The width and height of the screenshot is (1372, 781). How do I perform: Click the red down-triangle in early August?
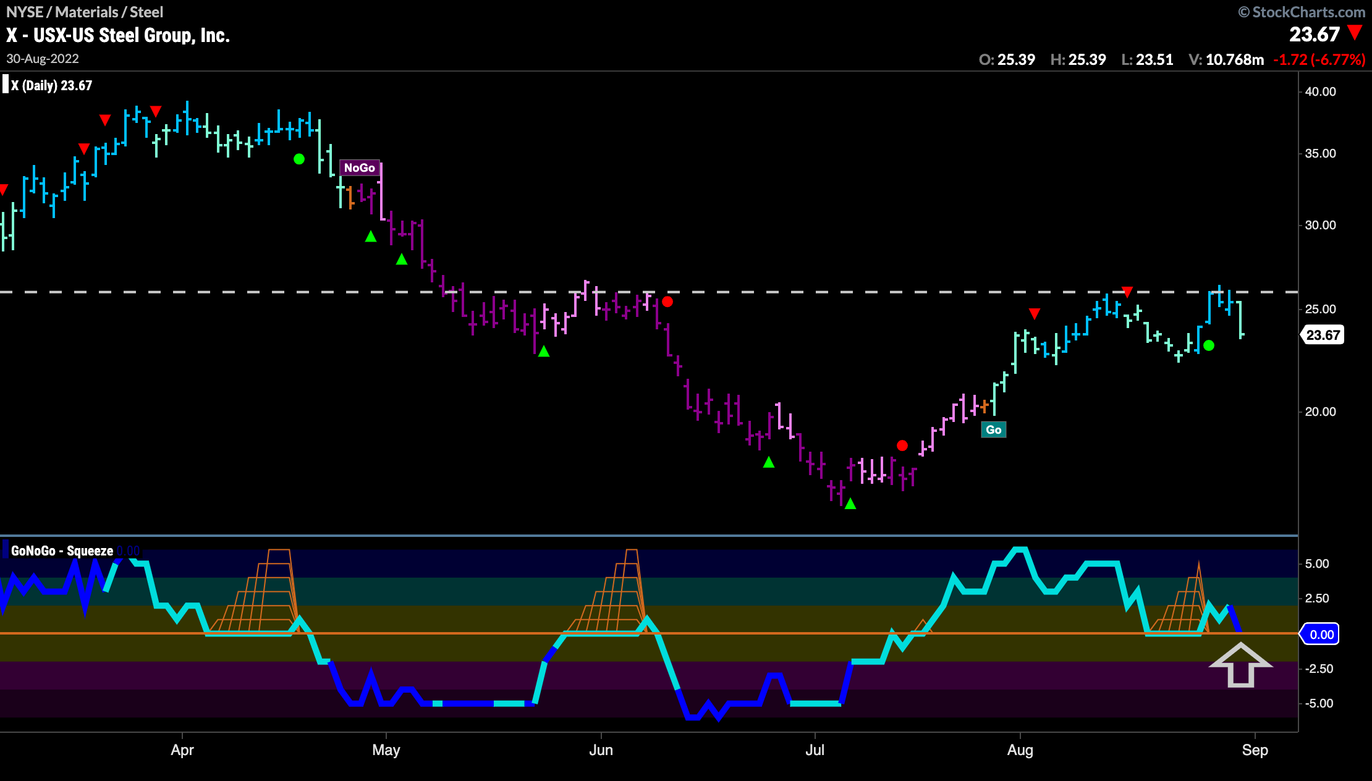click(1035, 314)
